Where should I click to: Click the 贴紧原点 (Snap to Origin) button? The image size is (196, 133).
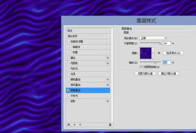[173, 53]
